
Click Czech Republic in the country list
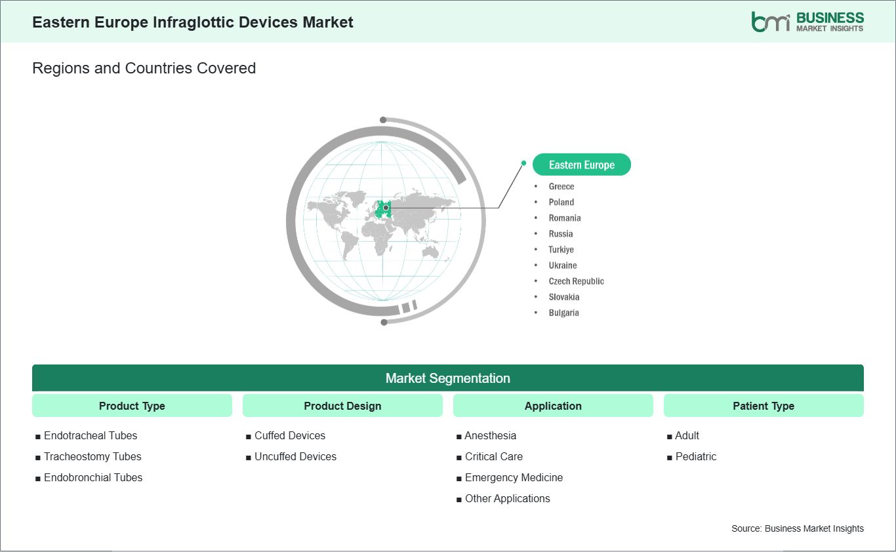[x=577, y=281]
